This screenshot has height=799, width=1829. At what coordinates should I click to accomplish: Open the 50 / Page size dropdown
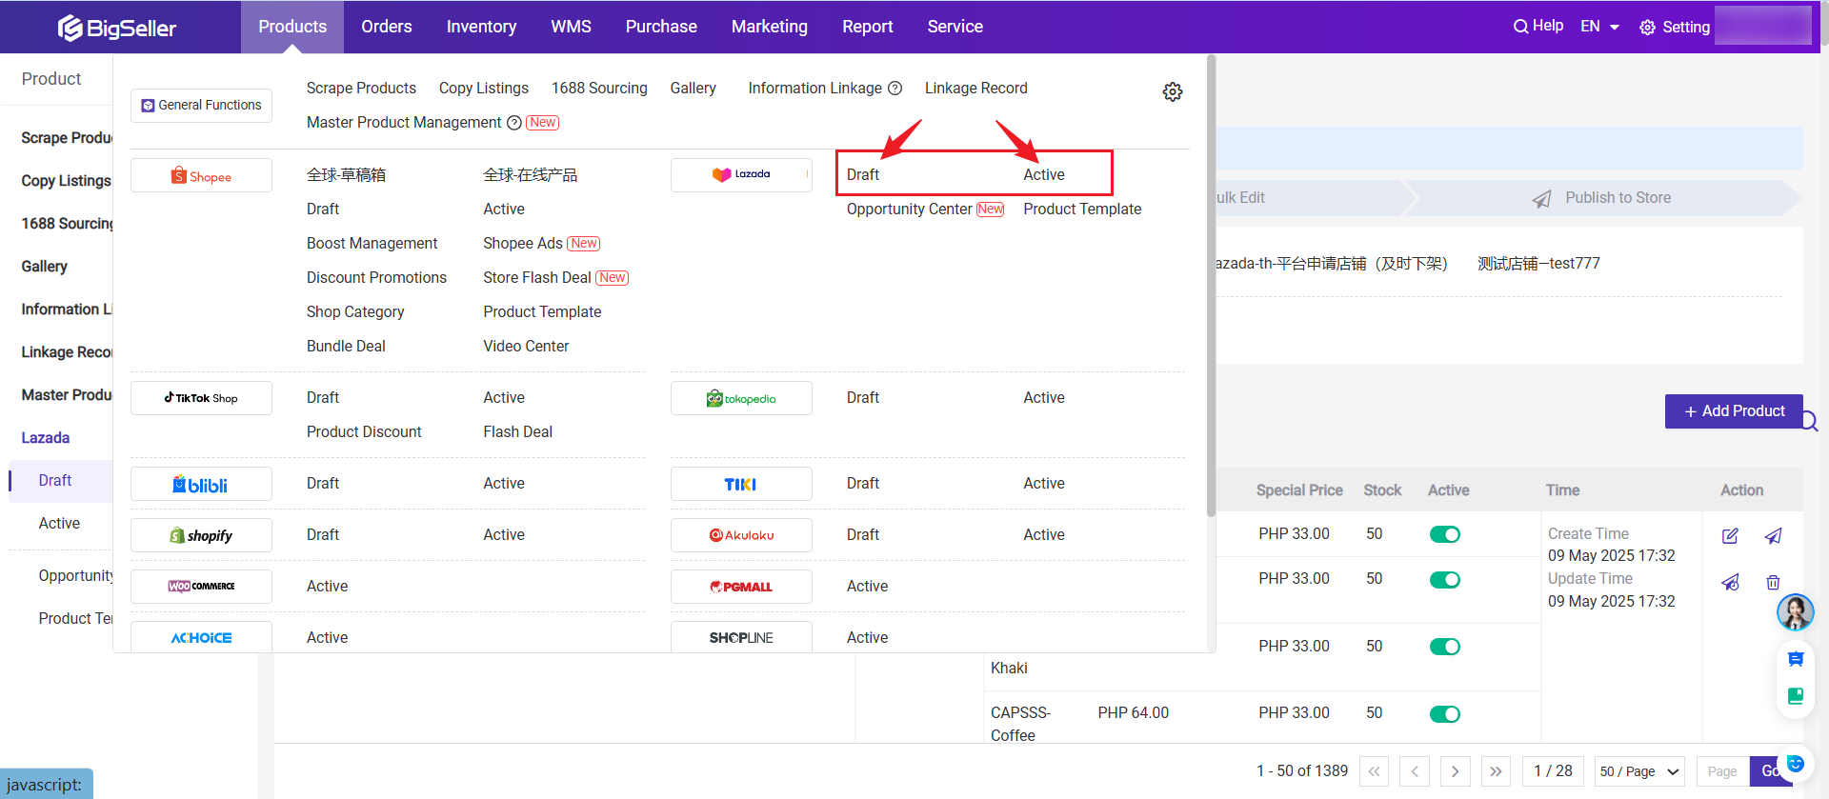click(x=1639, y=771)
